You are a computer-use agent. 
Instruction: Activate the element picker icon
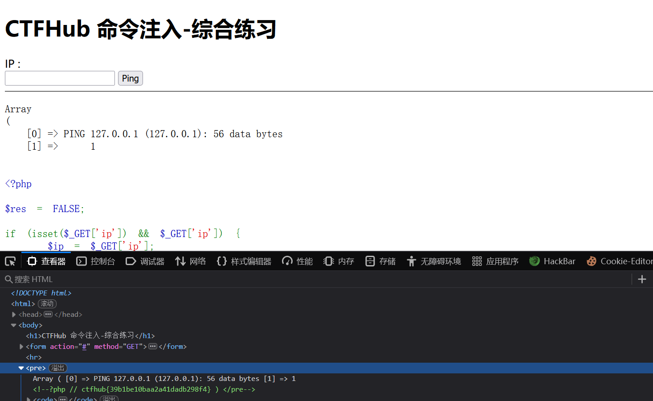pyautogui.click(x=10, y=261)
